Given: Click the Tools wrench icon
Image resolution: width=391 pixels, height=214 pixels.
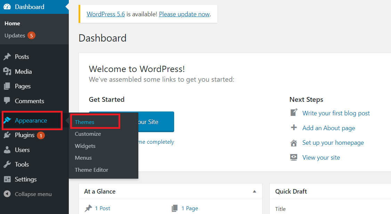Looking at the screenshot, I should pyautogui.click(x=7, y=164).
